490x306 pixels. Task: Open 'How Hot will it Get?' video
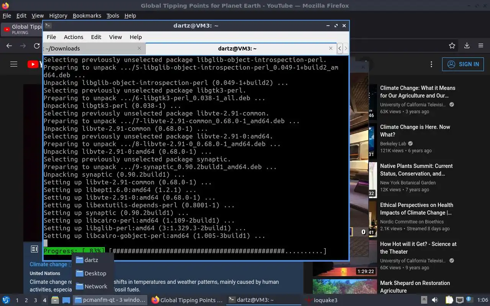418,248
